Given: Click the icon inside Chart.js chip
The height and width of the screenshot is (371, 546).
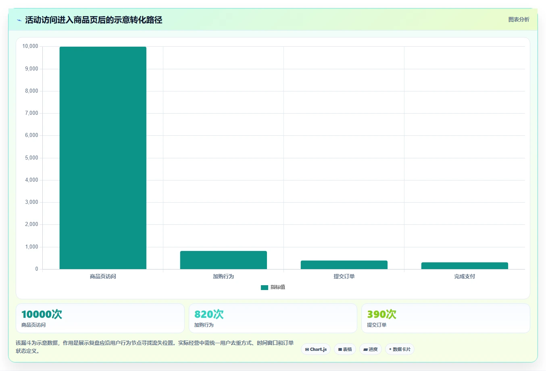Looking at the screenshot, I should pyautogui.click(x=307, y=350).
